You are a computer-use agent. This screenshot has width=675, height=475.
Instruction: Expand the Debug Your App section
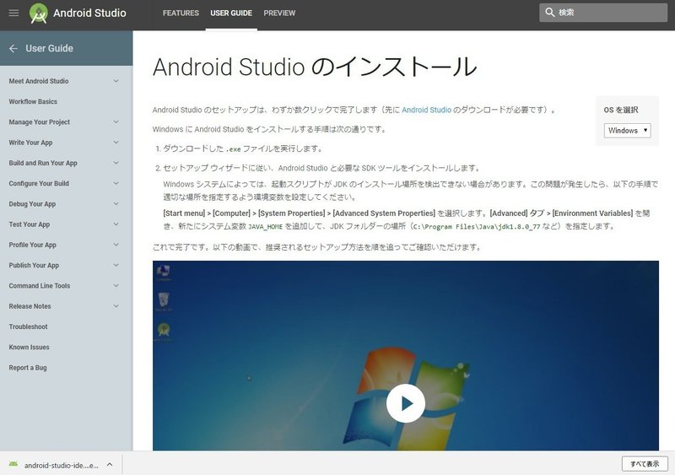click(x=116, y=203)
